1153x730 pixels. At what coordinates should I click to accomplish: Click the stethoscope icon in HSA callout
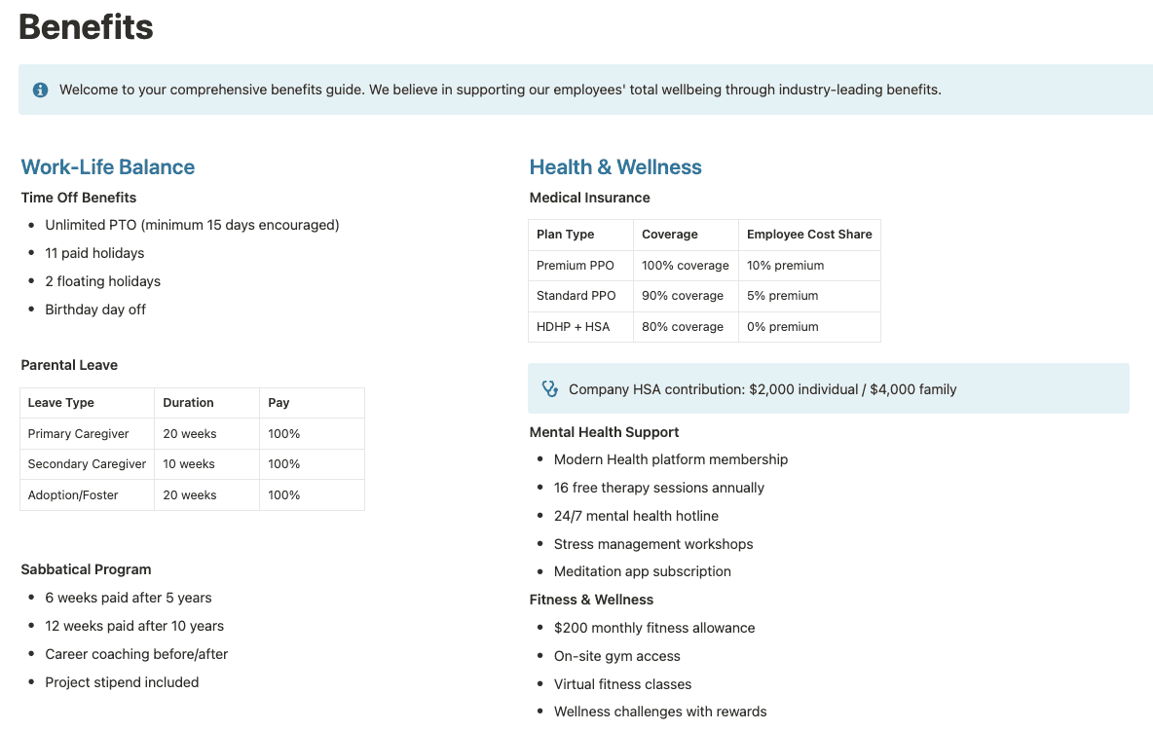[x=549, y=389]
